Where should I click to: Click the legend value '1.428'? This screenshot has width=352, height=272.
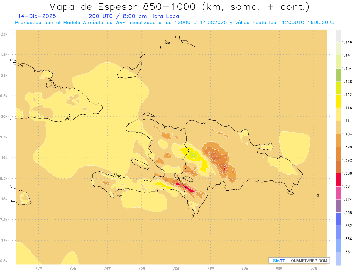pos(347,82)
